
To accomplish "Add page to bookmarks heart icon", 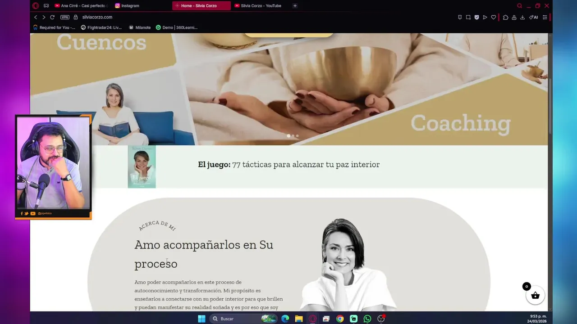I will tap(494, 17).
